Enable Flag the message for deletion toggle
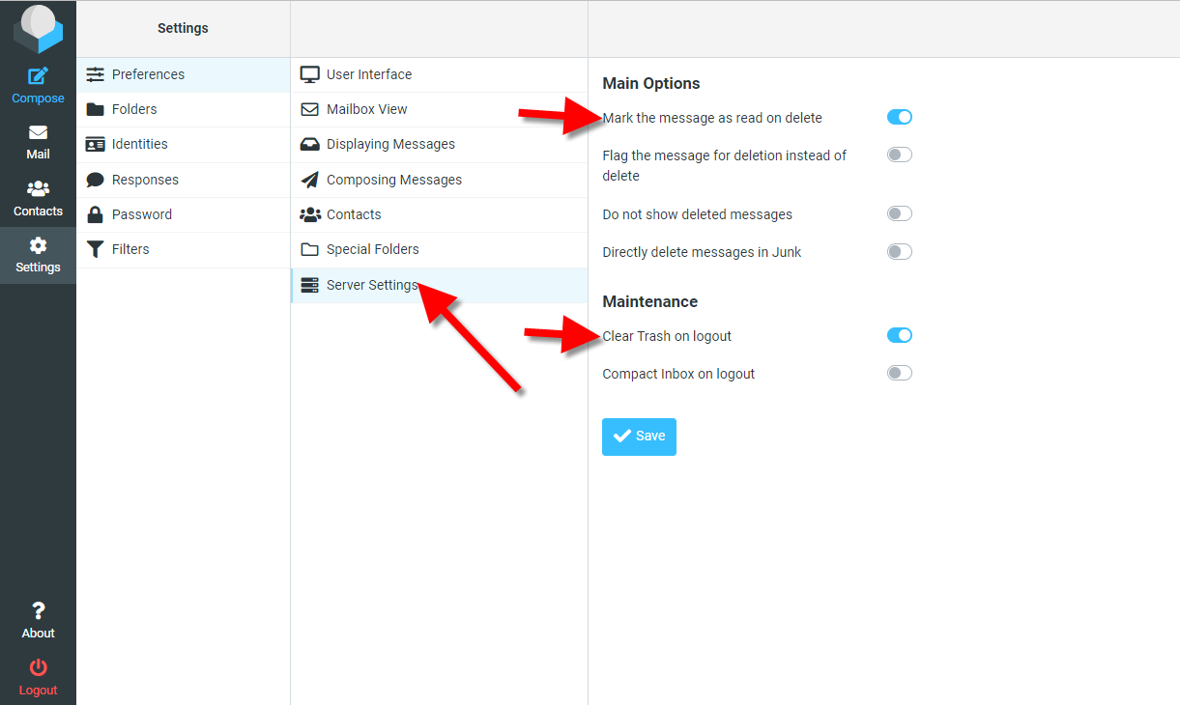The width and height of the screenshot is (1180, 705). (900, 155)
